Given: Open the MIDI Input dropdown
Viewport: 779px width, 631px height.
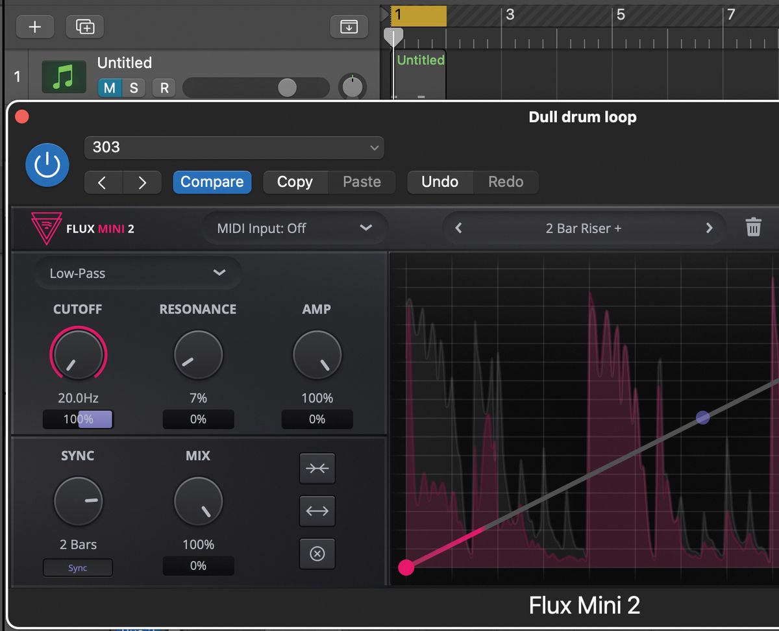Looking at the screenshot, I should point(294,228).
